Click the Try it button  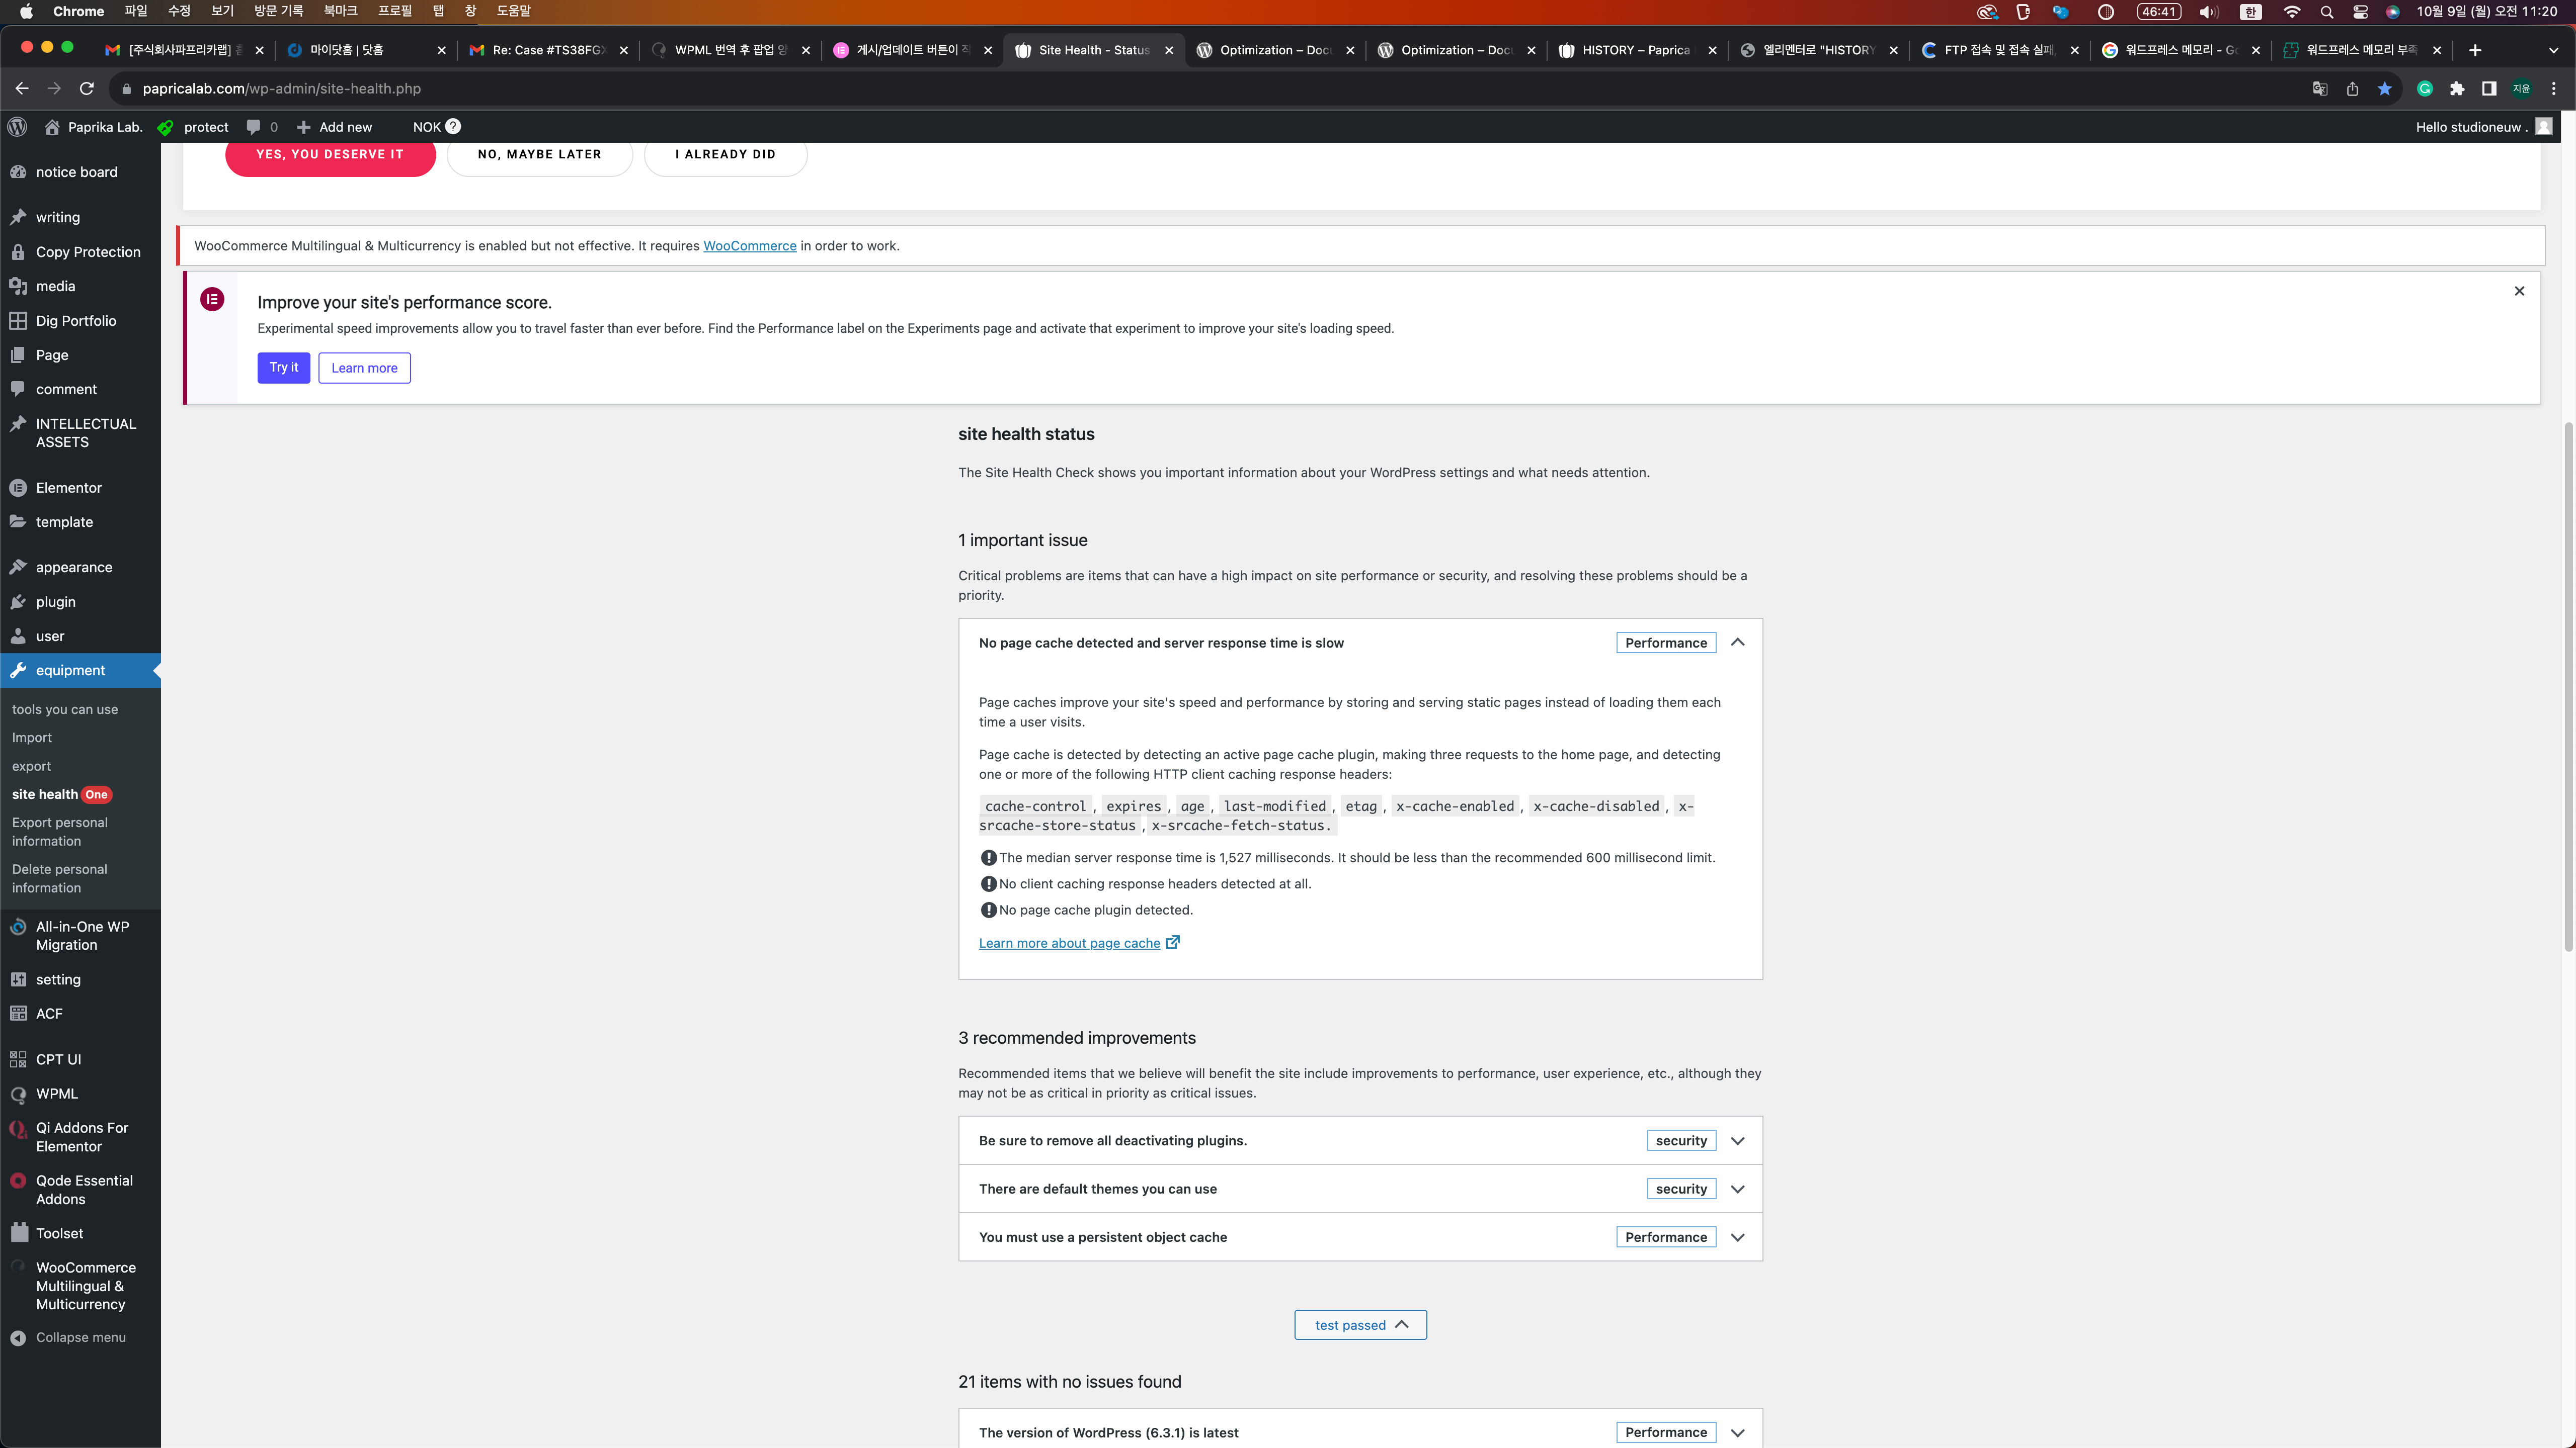283,368
